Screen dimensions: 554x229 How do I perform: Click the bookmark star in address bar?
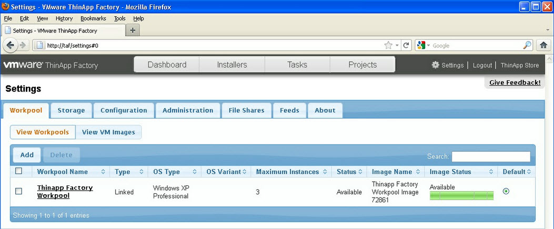click(x=388, y=45)
